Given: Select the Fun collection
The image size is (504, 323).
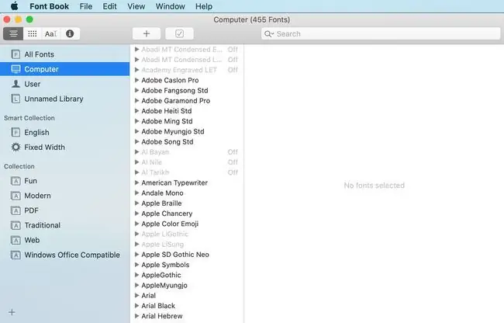Looking at the screenshot, I should pos(65,181).
